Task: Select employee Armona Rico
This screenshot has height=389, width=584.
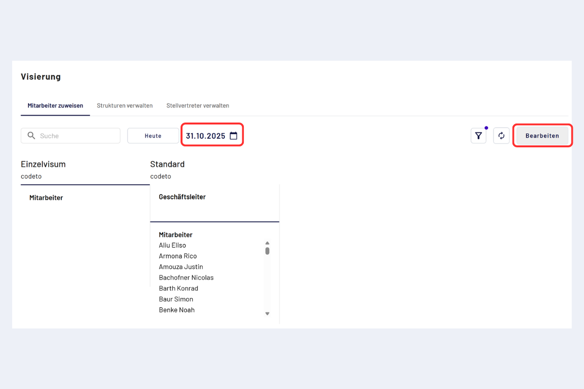Action: pos(178,256)
